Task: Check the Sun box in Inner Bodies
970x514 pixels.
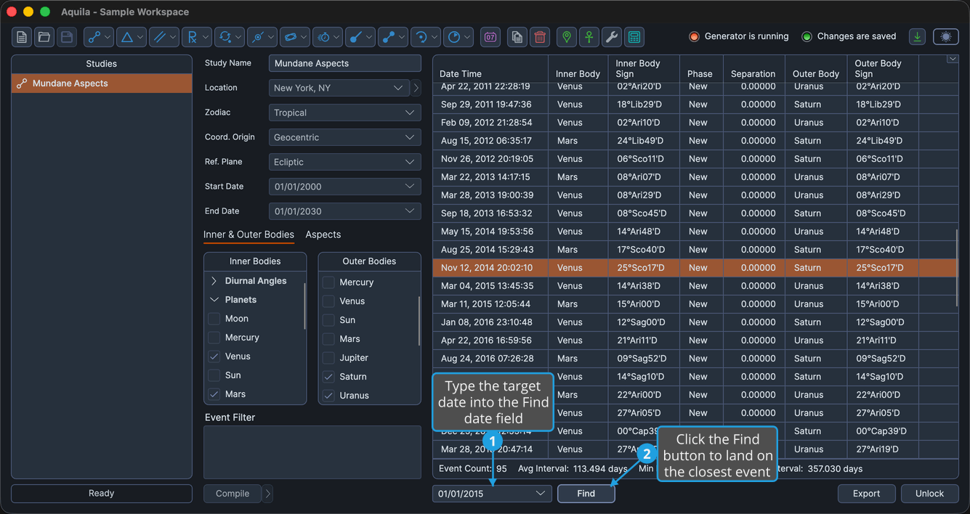Action: pyautogui.click(x=214, y=375)
